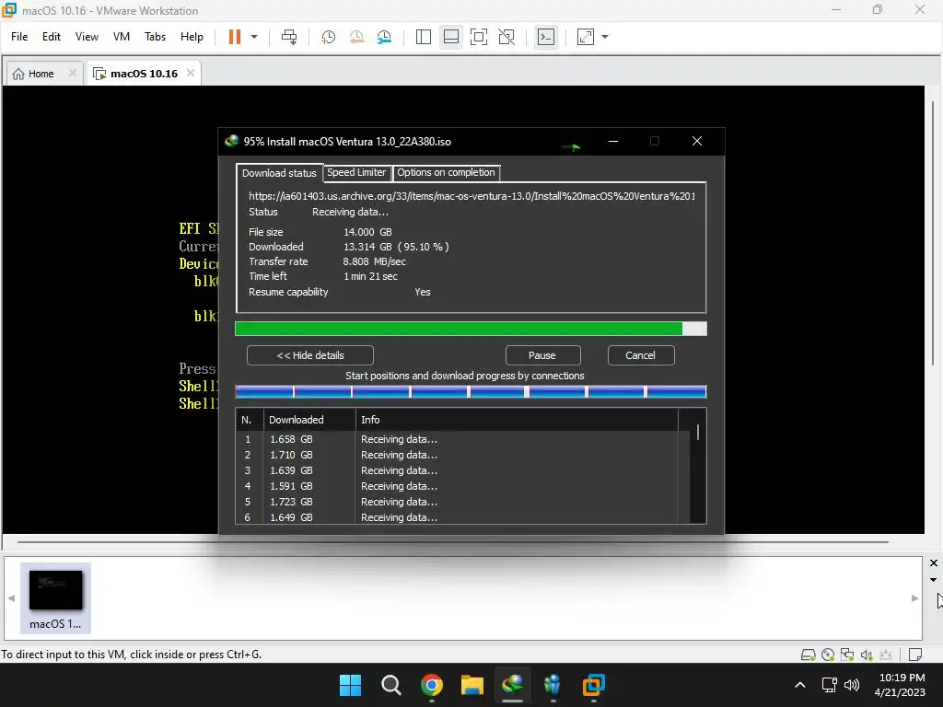943x707 pixels.
Task: Select connection row with 1.658 GB
Action: click(x=462, y=439)
